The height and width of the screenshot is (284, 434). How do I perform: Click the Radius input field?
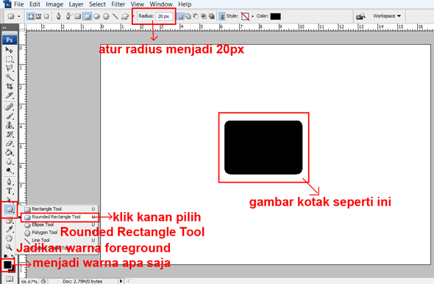coord(164,16)
